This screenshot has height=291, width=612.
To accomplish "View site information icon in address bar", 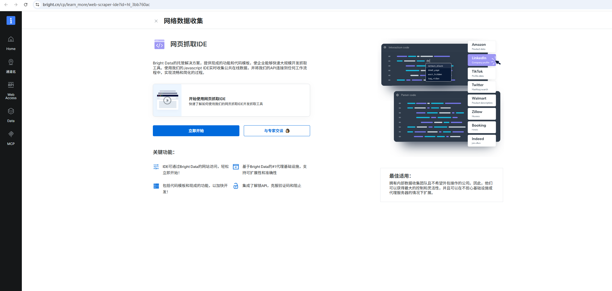I will [37, 5].
